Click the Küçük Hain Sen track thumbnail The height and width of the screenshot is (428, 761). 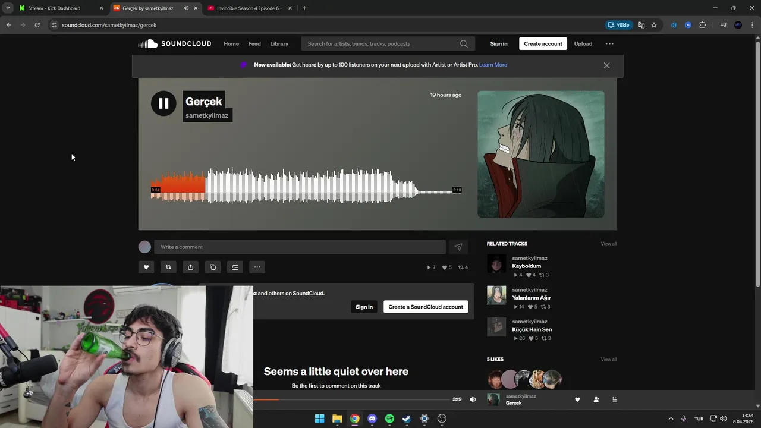(496, 327)
